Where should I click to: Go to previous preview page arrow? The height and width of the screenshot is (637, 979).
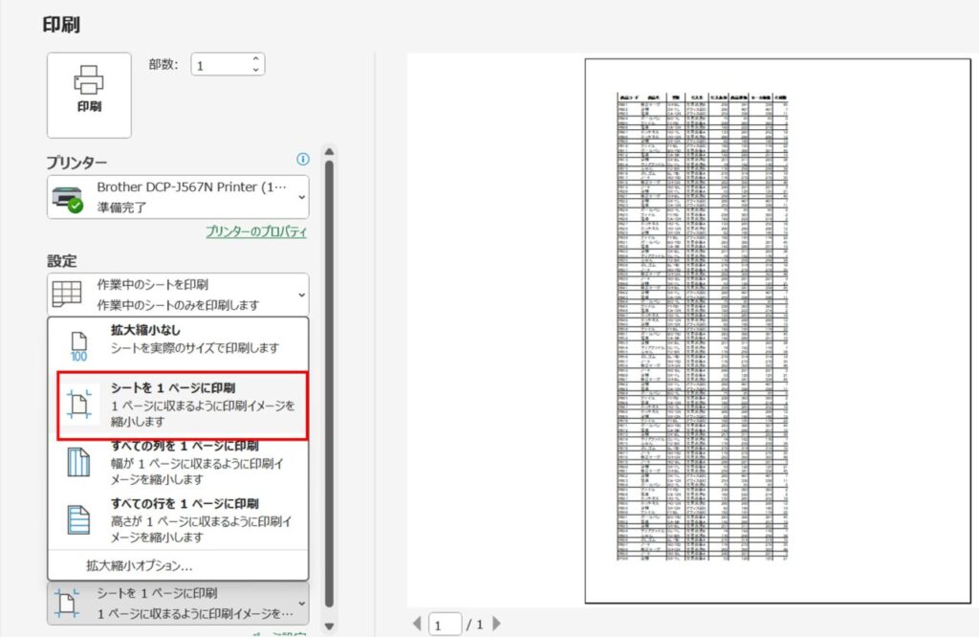[x=417, y=624]
